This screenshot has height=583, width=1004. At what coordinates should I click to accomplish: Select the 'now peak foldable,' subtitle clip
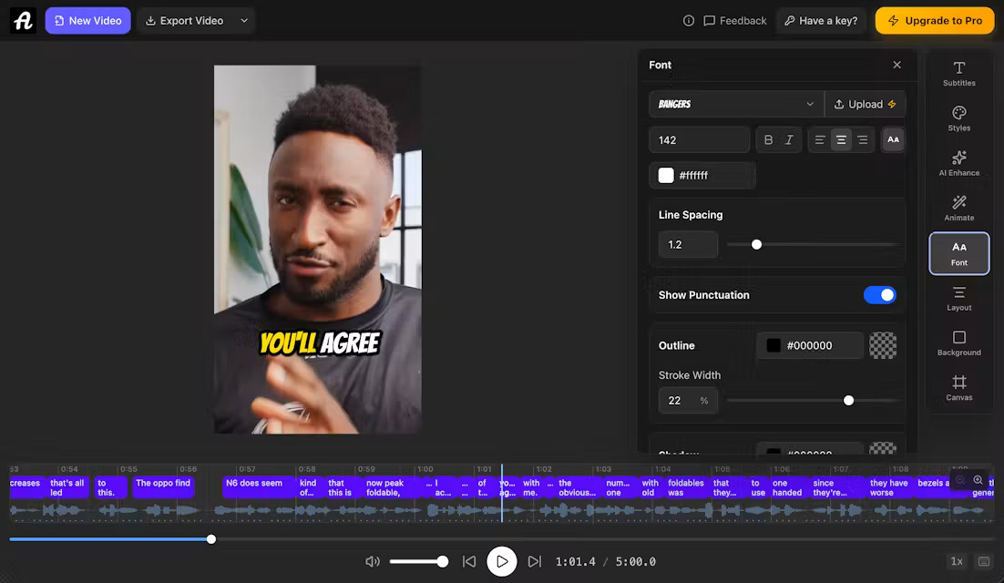click(394, 487)
